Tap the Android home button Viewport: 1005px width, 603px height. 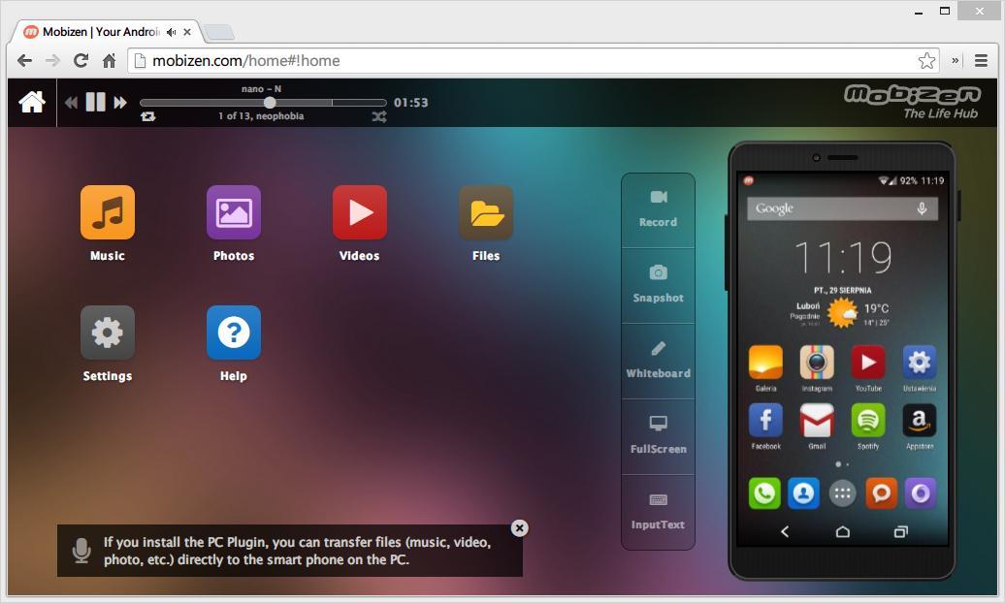coord(843,531)
